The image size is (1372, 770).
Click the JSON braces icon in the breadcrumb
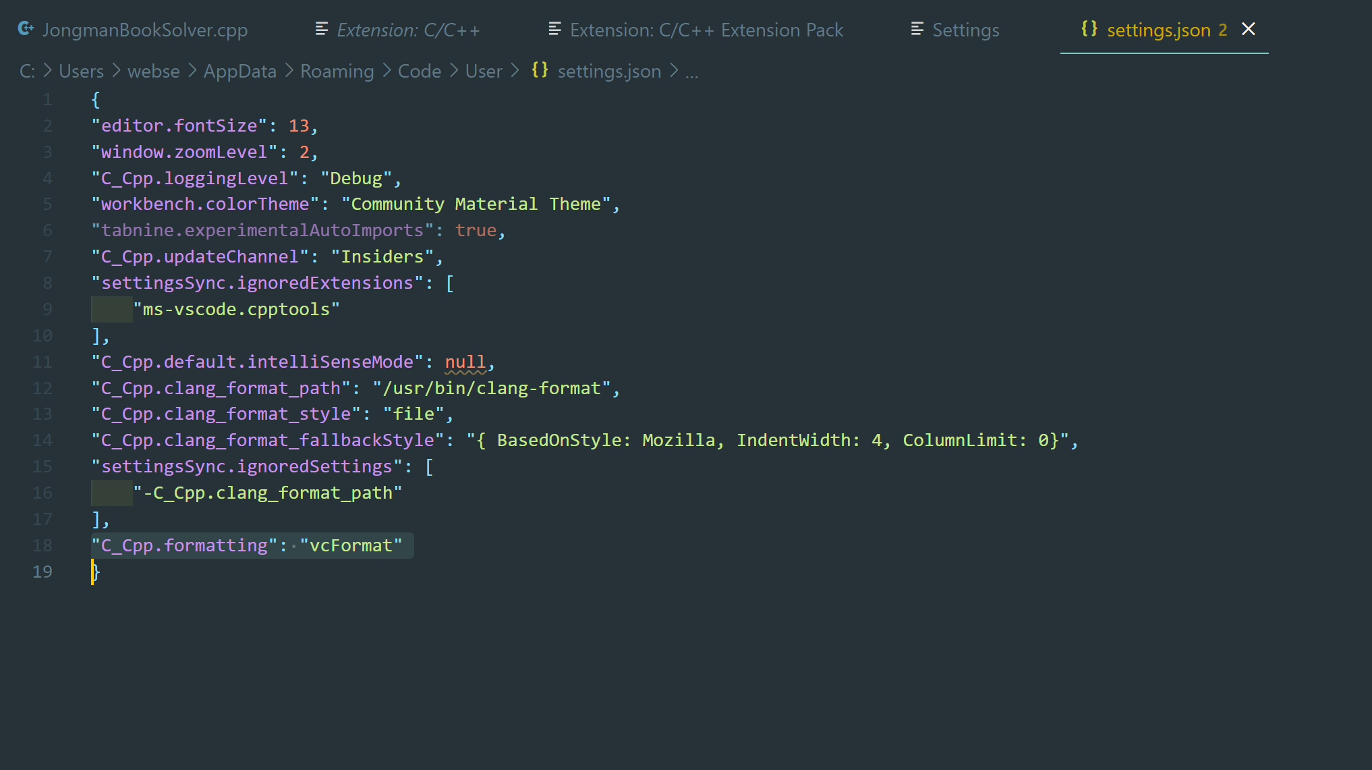[x=540, y=70]
